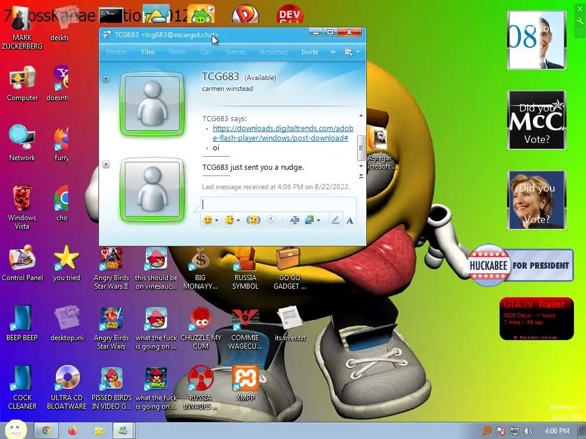This screenshot has height=439, width=586.
Task: Open the Start orb smiley button
Action: click(15, 430)
